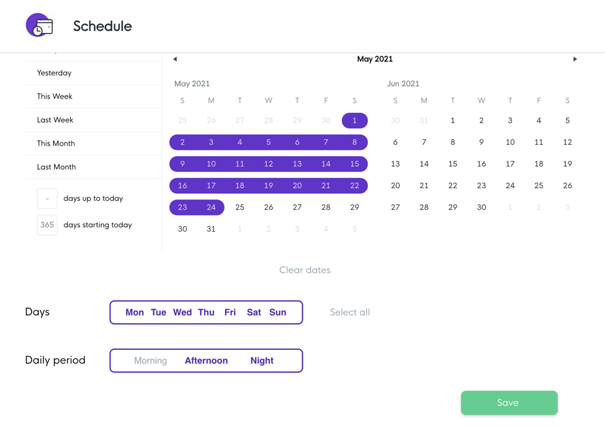Click the Save button
This screenshot has width=605, height=436.
[509, 403]
